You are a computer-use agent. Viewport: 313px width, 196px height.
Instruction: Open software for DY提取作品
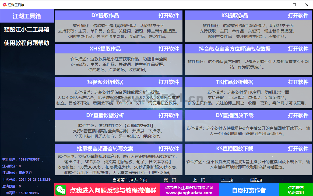(x=169, y=16)
